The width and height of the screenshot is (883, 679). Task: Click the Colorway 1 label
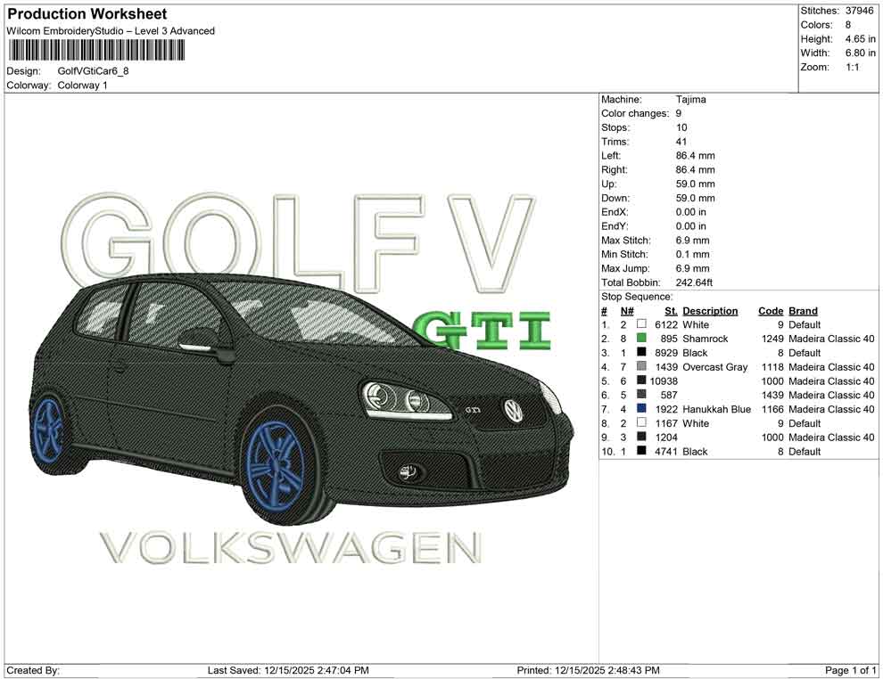point(81,86)
